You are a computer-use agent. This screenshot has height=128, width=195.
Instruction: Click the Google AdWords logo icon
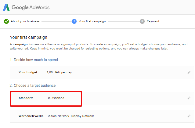point(6,7)
